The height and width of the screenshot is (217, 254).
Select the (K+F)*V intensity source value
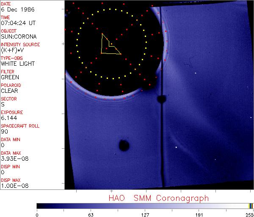click(12, 50)
